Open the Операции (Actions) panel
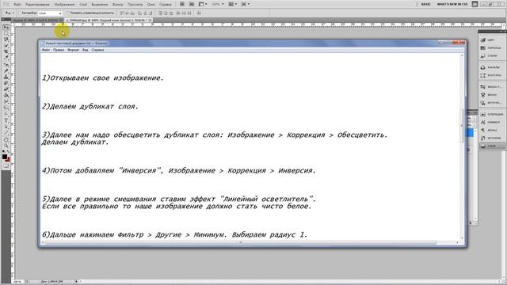Viewport: 507px width, 285px height. tap(492, 114)
